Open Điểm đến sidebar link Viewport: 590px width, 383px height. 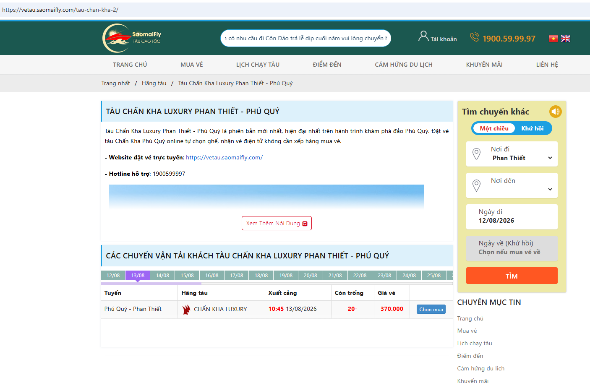[x=470, y=356]
